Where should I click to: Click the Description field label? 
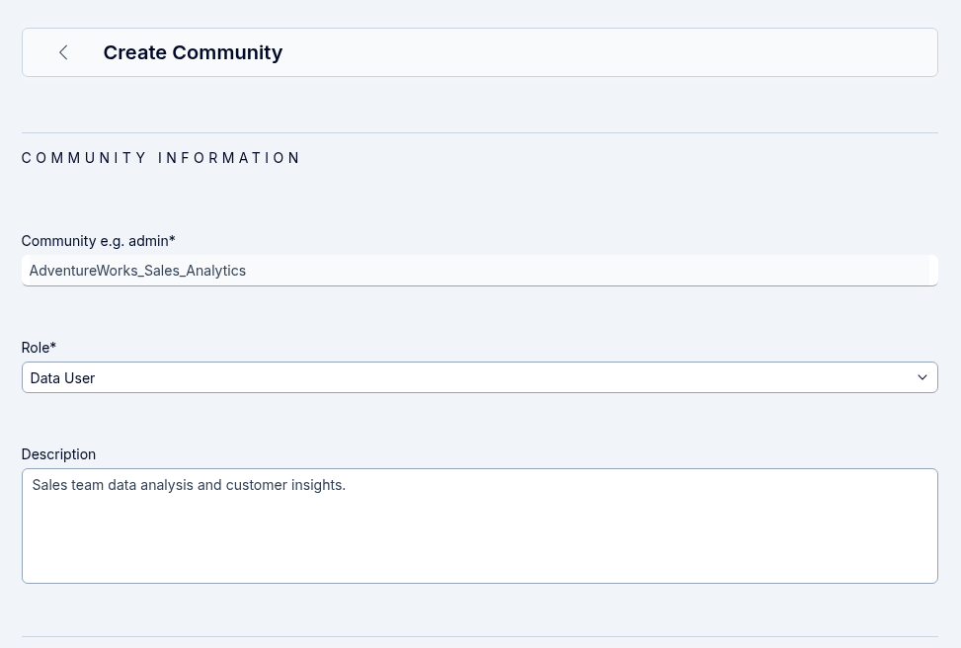tap(58, 454)
